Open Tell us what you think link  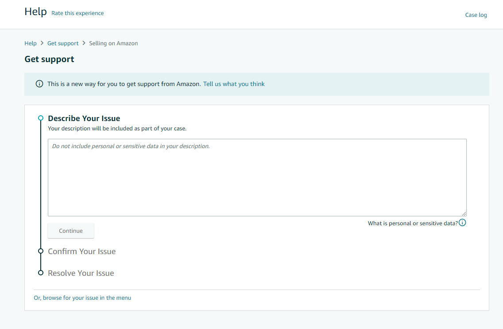point(234,84)
